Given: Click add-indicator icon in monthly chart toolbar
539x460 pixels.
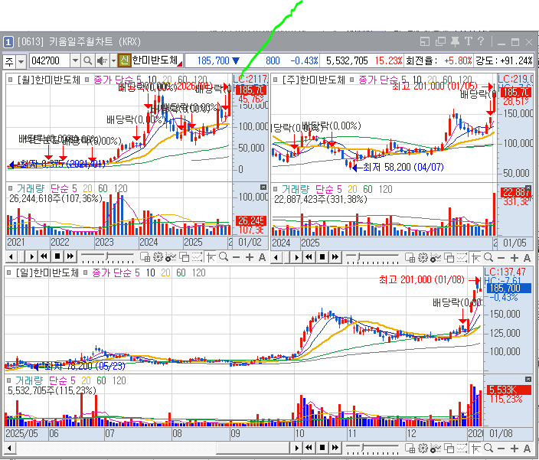Looking at the screenshot, I should 171,257.
